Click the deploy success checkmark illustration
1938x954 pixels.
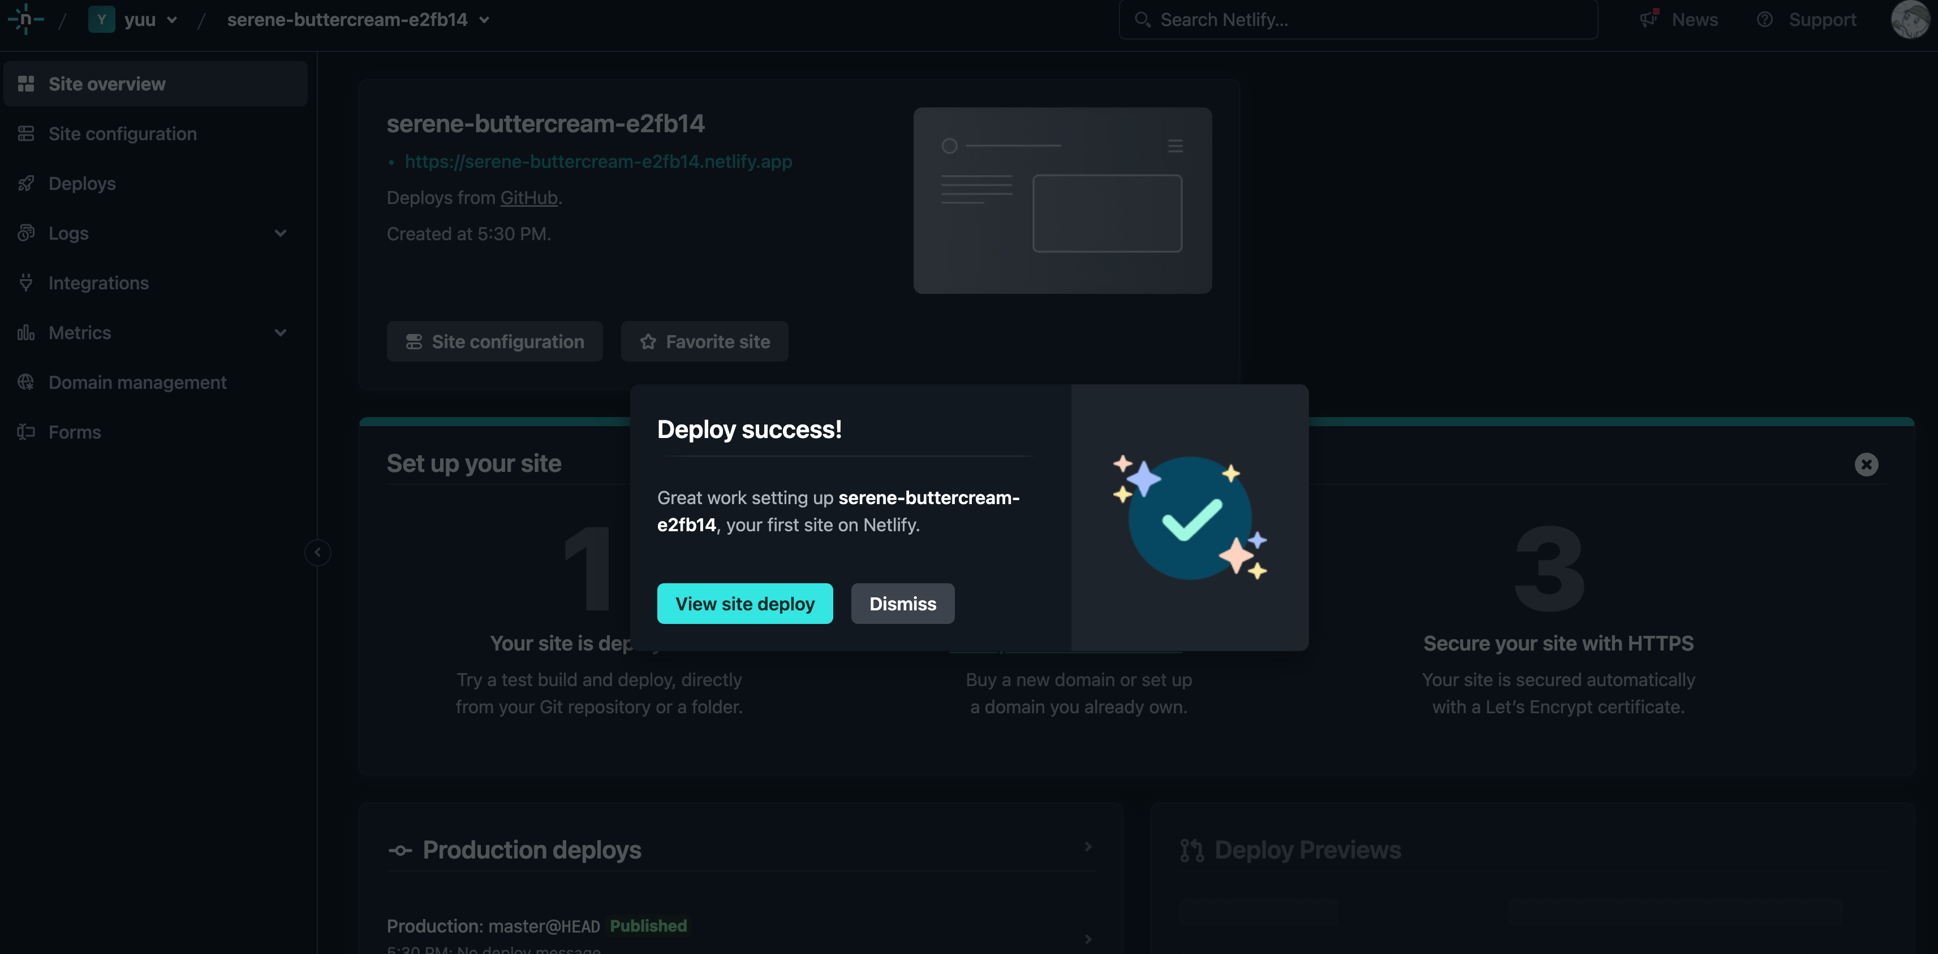tap(1190, 518)
